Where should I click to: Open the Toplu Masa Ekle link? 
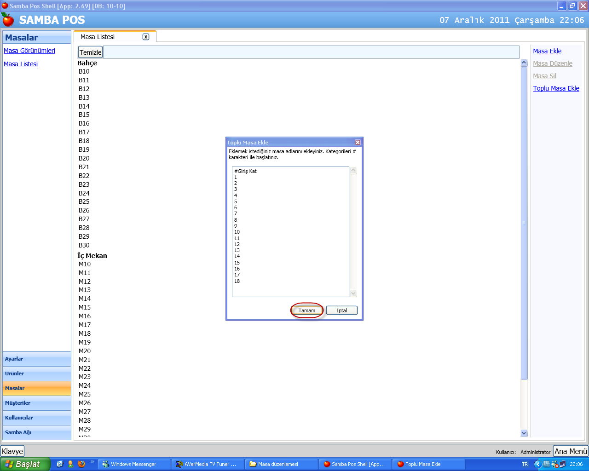tap(556, 88)
